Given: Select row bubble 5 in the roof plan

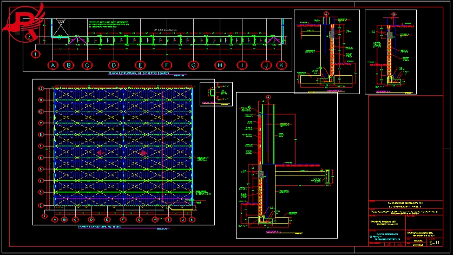Looking at the screenshot, I should 41,169.
